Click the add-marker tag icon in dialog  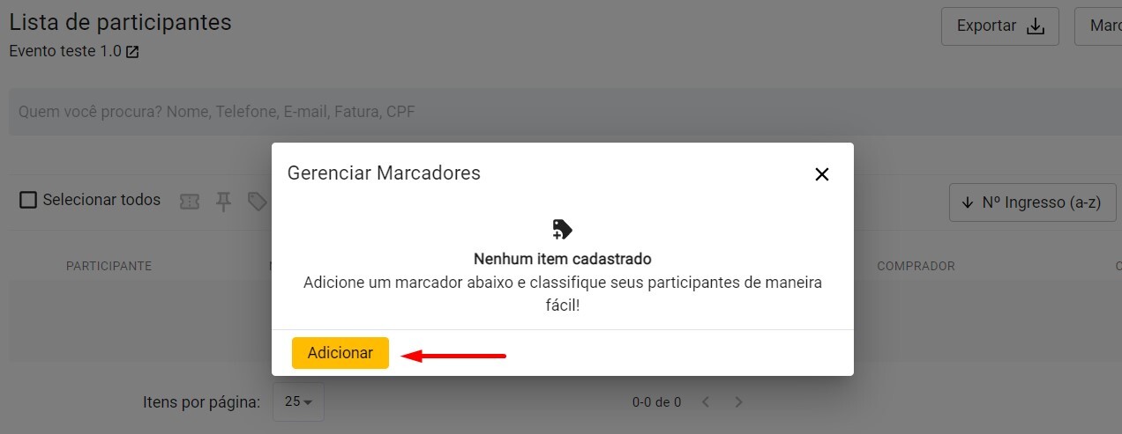pos(562,230)
